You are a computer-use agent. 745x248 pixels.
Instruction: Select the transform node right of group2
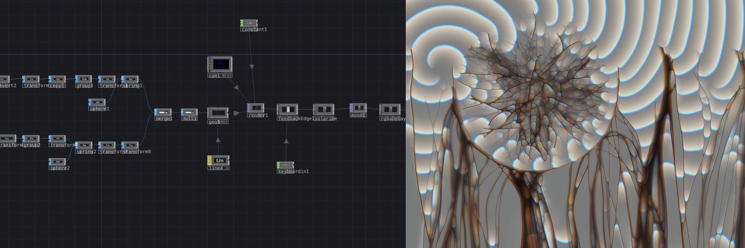tap(57, 138)
